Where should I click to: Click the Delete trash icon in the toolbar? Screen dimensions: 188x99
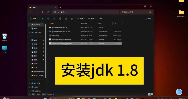coord(72,18)
